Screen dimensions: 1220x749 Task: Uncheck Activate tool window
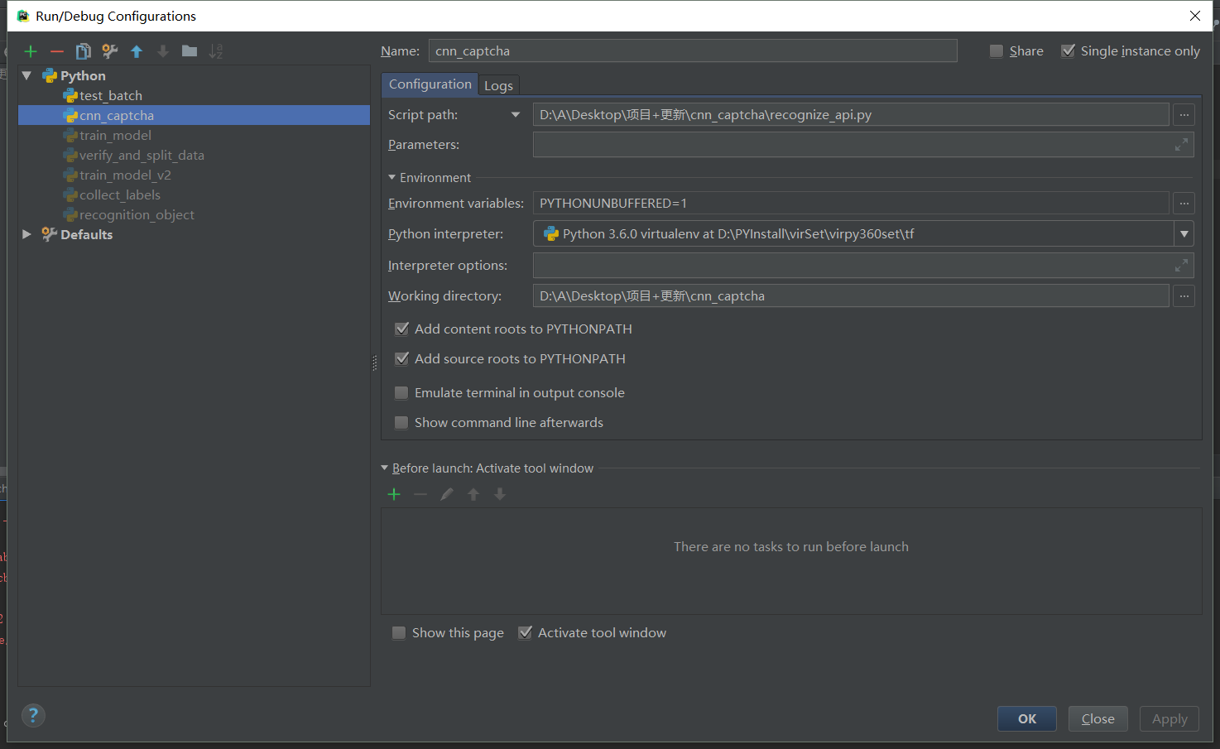[525, 633]
